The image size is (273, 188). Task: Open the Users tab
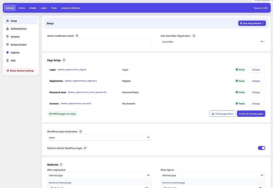43,8
